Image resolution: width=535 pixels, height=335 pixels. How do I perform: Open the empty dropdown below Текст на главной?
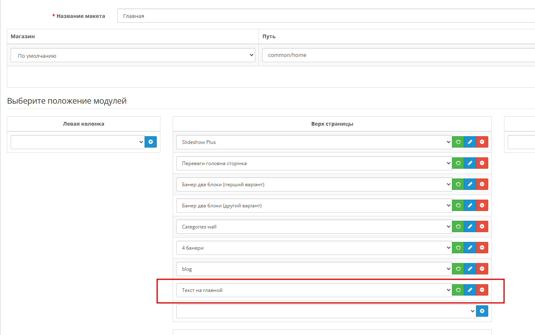tap(326, 311)
